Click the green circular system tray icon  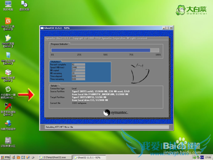194,157
